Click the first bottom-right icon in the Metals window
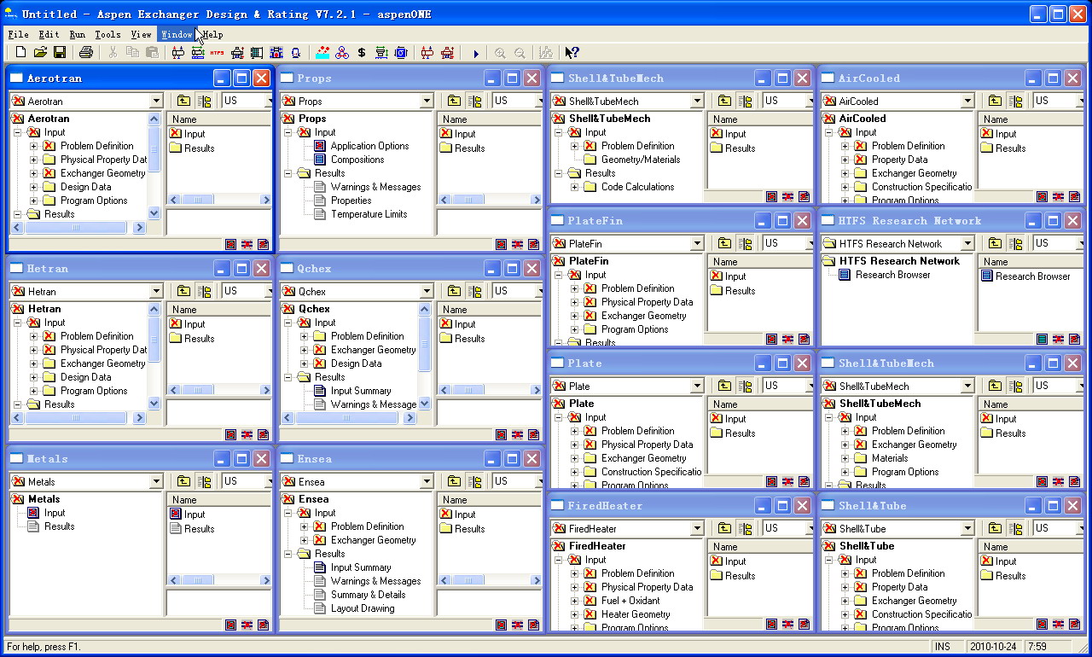Viewport: 1092px width, 657px height. pyautogui.click(x=230, y=625)
